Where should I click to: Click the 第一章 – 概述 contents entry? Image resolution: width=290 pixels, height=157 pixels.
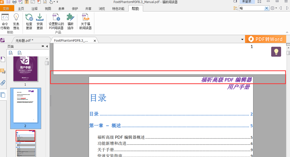(x=171, y=125)
